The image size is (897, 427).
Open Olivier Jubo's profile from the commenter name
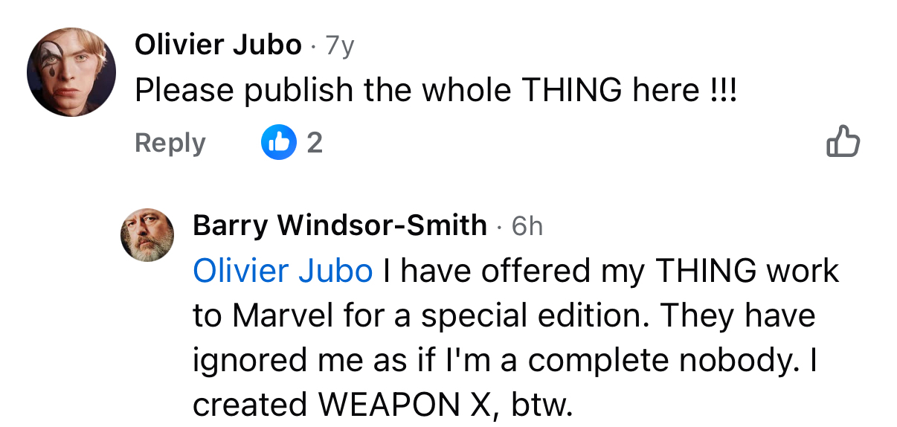tap(218, 46)
